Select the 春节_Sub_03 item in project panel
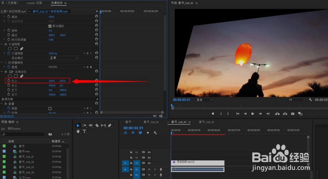328x179 pixels. tap(26, 167)
